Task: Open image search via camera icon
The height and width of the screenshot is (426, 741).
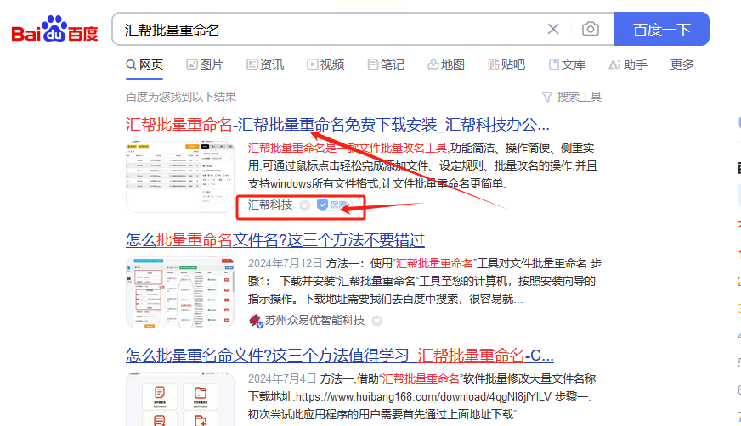Action: click(591, 29)
